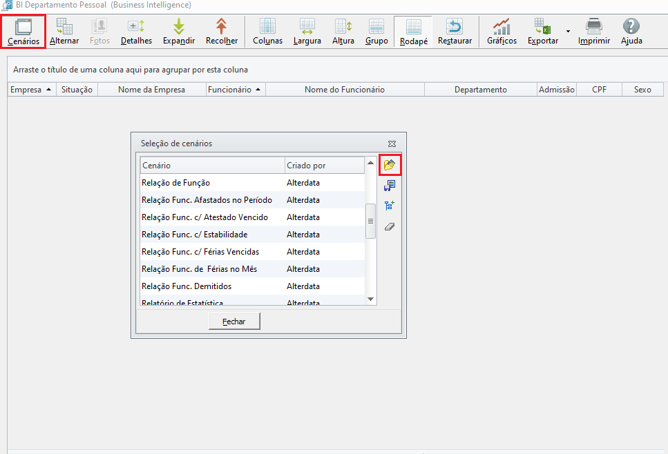The width and height of the screenshot is (668, 454).
Task: Select Relação Func. Demitidos scenario
Action: (x=252, y=286)
